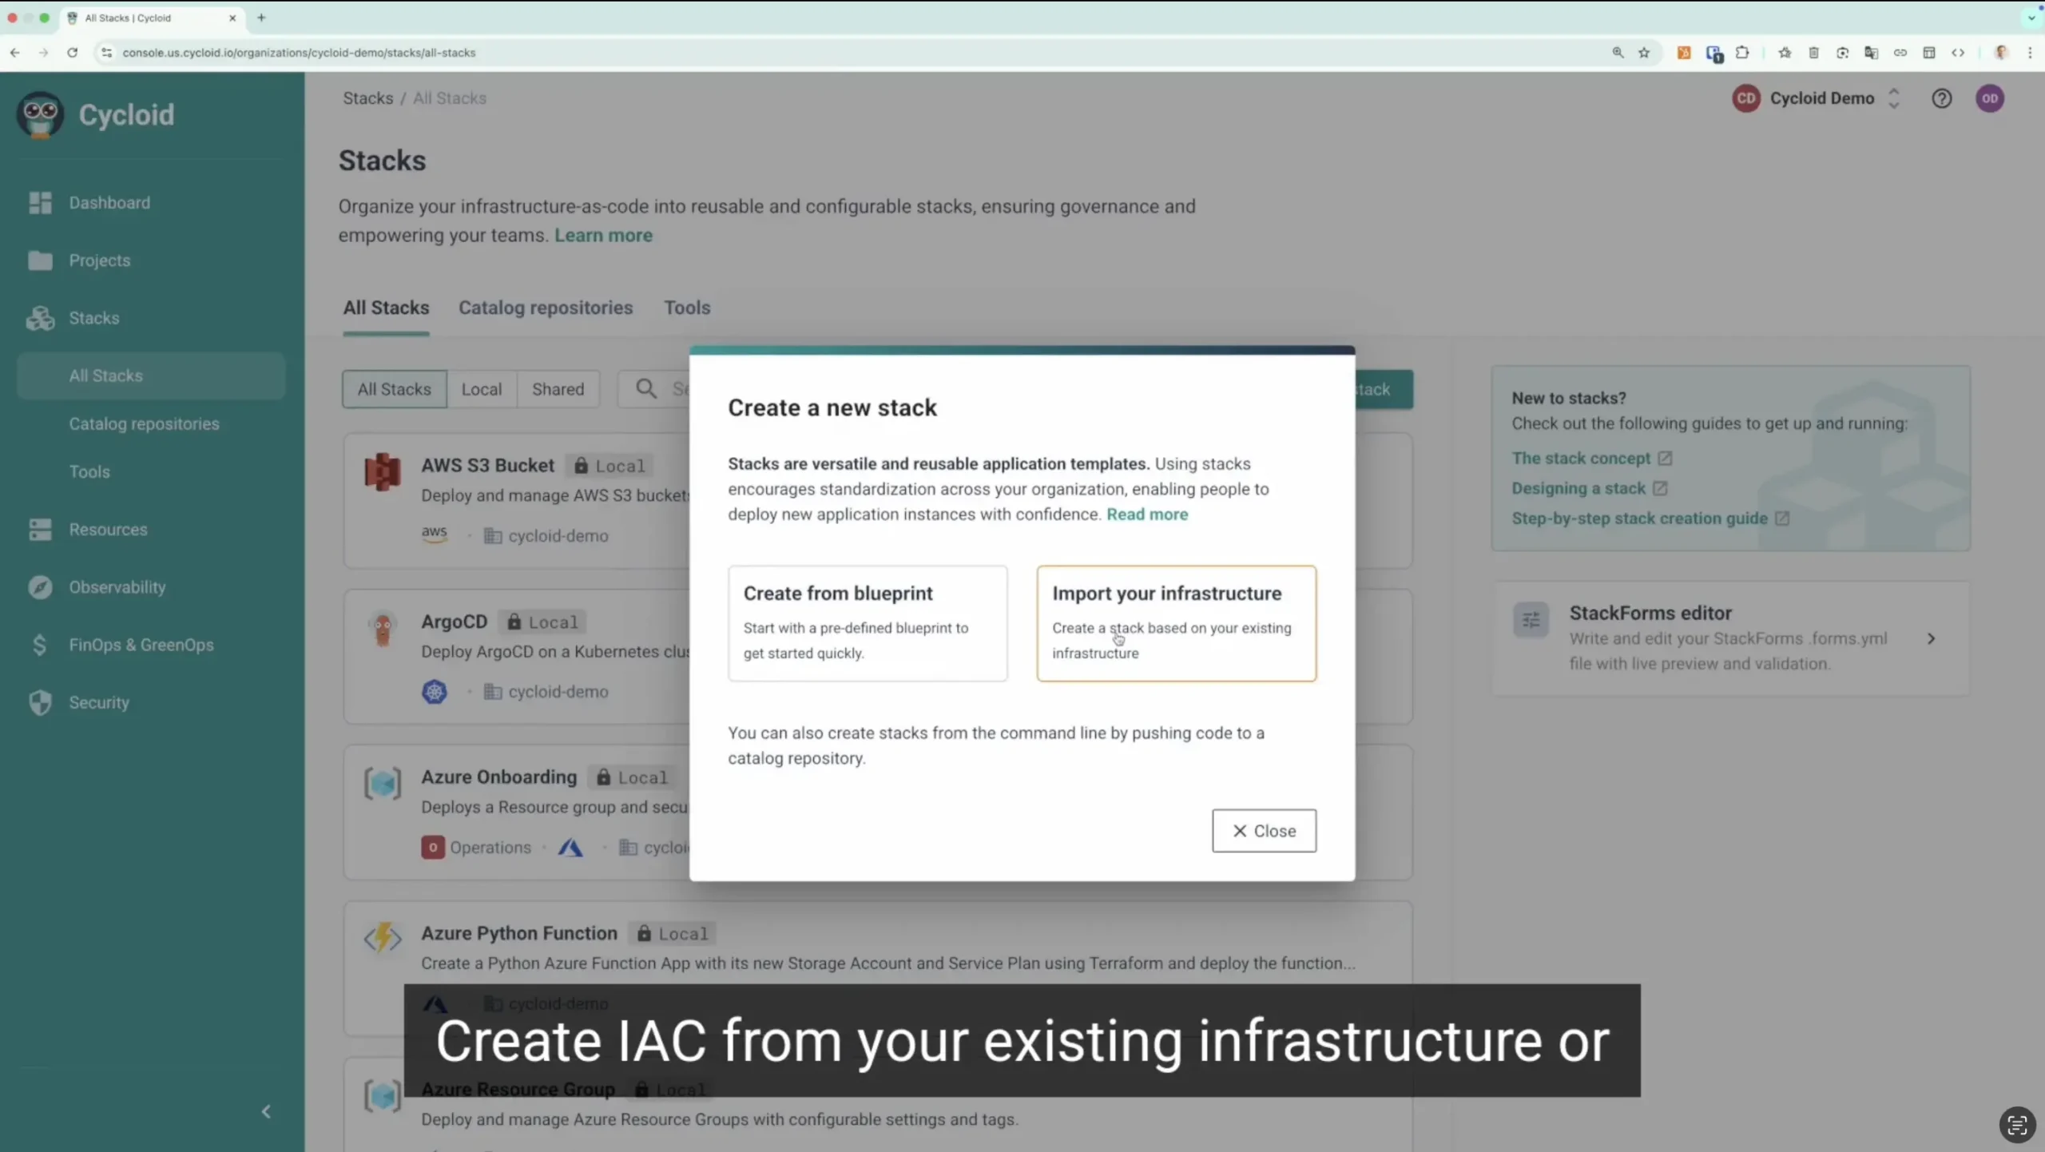
Task: Select the Local filter toggle
Action: (482, 389)
